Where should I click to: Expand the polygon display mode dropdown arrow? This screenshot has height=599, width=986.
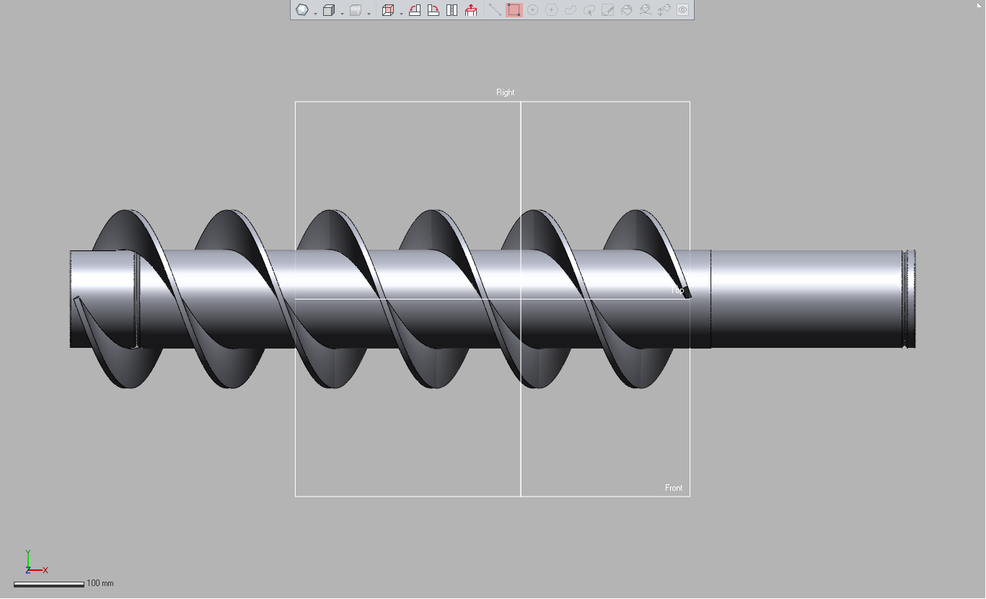point(316,14)
